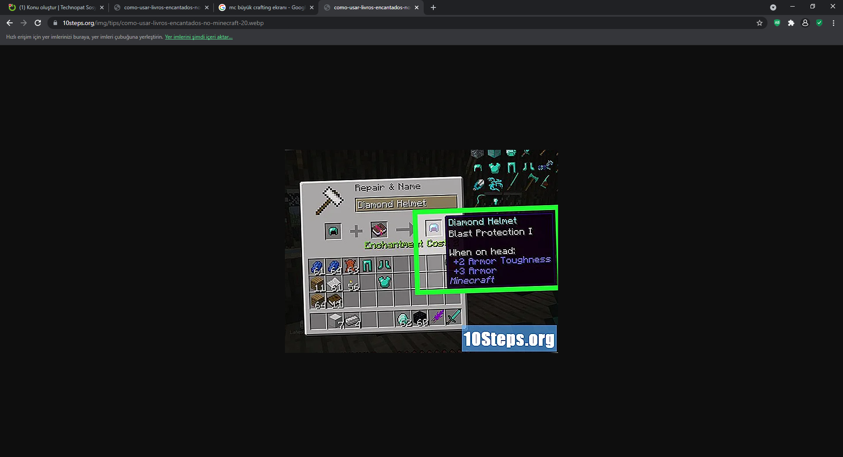Open the green AB extension

777,23
